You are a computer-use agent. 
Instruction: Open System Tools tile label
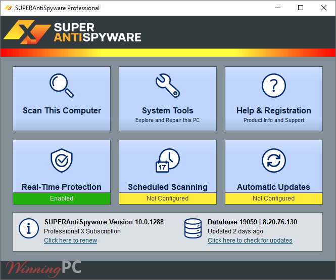pos(168,110)
